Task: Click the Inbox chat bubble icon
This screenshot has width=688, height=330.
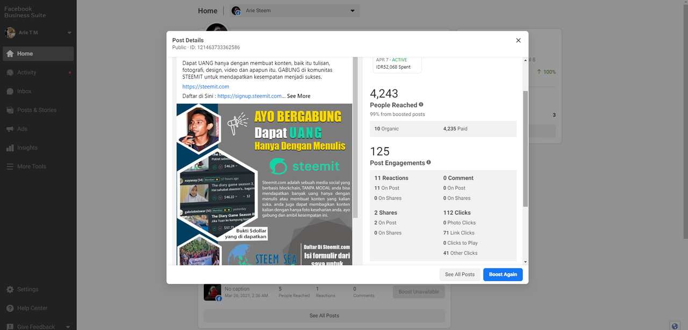Action: click(10, 91)
